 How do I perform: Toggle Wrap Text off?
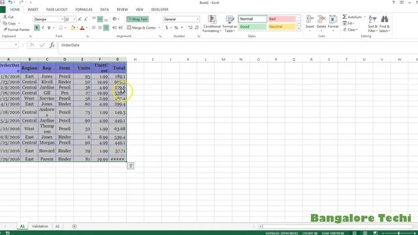tap(138, 19)
